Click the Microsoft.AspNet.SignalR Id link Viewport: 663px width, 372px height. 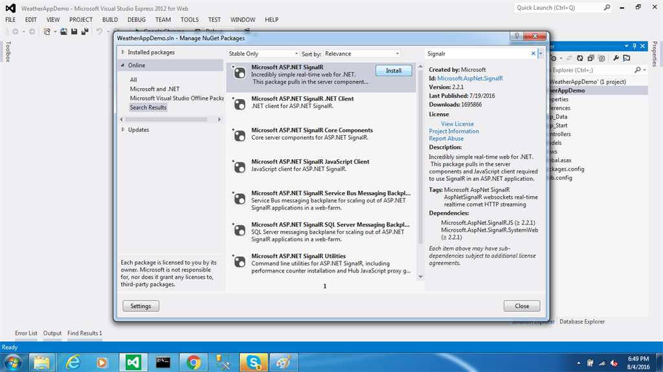(470, 78)
